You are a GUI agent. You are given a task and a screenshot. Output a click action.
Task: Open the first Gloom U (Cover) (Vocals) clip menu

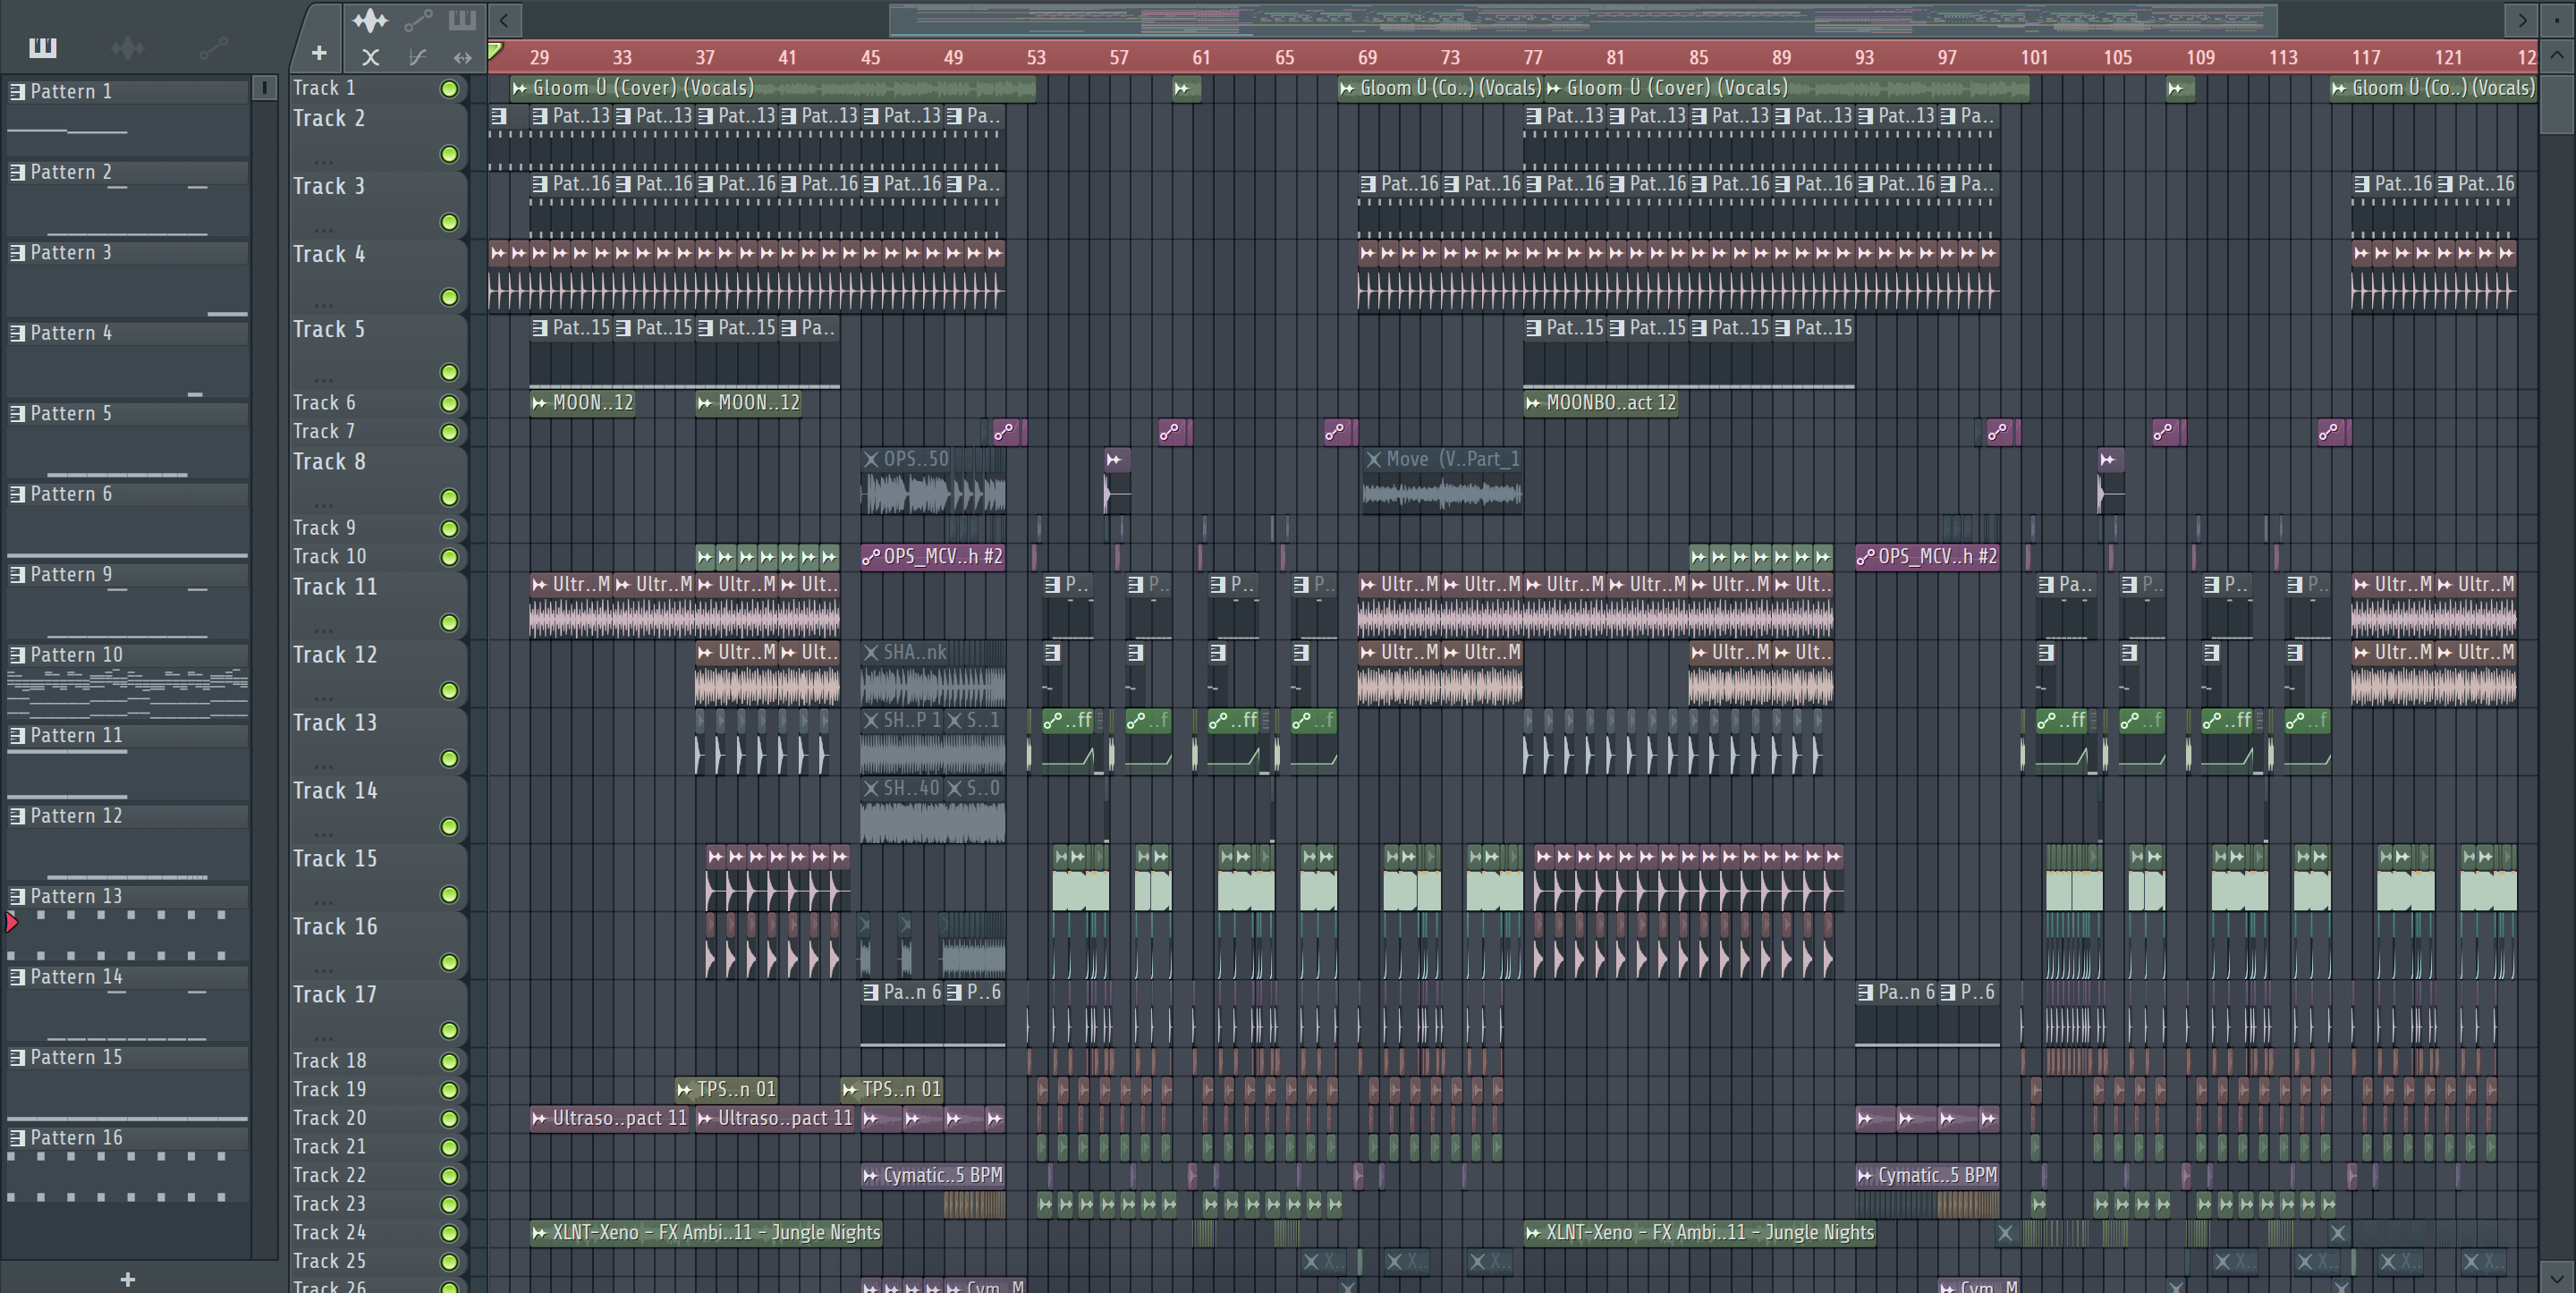520,88
